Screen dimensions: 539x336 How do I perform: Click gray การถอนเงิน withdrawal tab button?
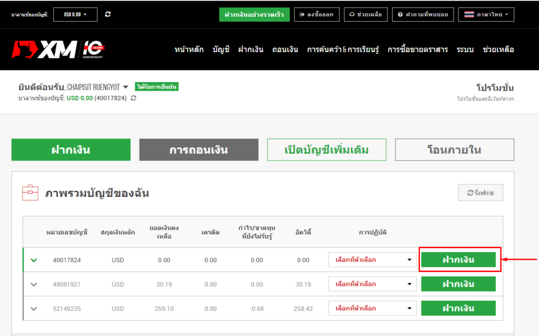tap(198, 150)
